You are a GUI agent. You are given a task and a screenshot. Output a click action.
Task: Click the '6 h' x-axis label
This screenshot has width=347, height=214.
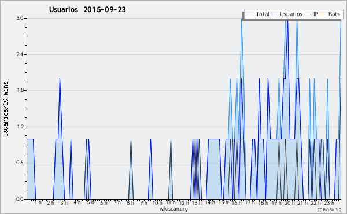pos(104,203)
